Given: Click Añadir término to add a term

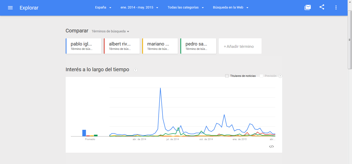Looking at the screenshot, I should coord(240,46).
